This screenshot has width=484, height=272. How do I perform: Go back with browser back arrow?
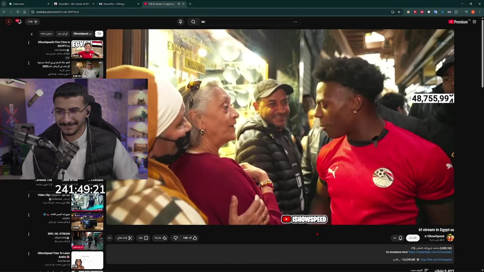[x=4, y=12]
